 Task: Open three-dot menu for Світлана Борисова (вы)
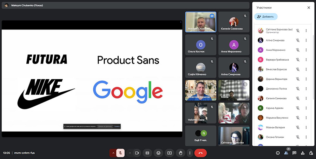pyautogui.click(x=306, y=31)
